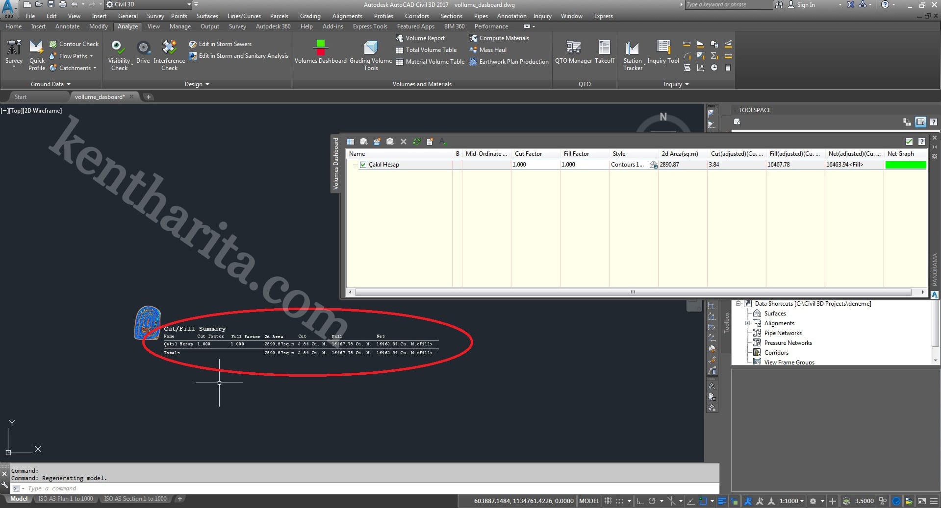The height and width of the screenshot is (508, 941).
Task: Click the Takeoff icon
Action: point(604,51)
